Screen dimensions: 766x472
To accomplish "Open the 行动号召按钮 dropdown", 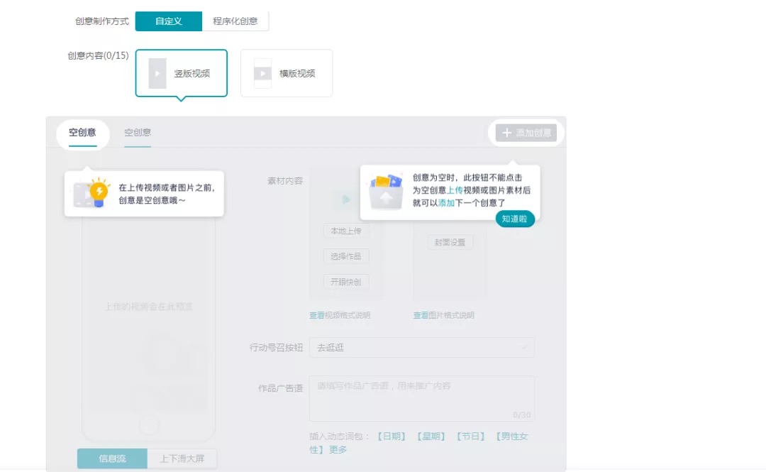I will pyautogui.click(x=421, y=348).
